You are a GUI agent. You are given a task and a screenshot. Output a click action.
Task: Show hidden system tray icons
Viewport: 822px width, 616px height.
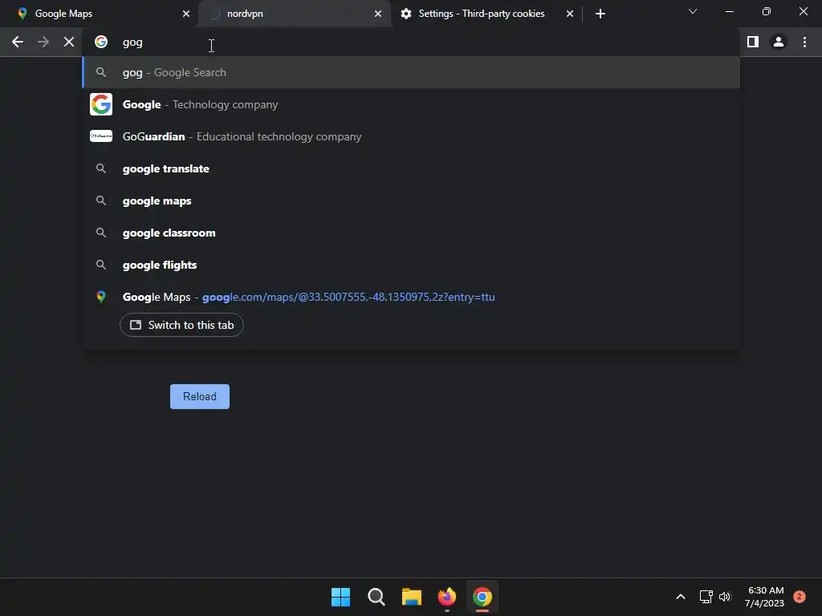pyautogui.click(x=681, y=597)
